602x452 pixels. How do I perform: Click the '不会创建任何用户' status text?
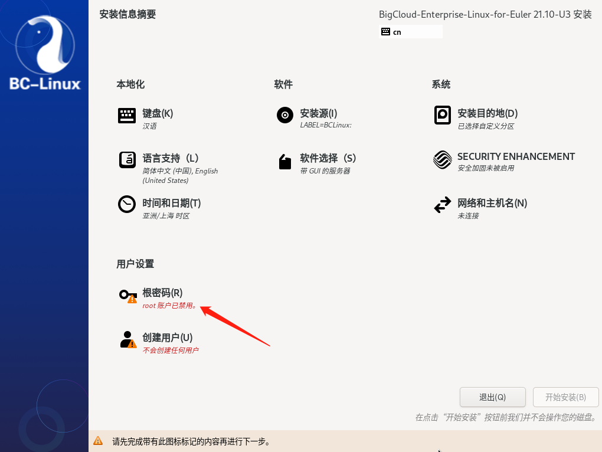(171, 351)
